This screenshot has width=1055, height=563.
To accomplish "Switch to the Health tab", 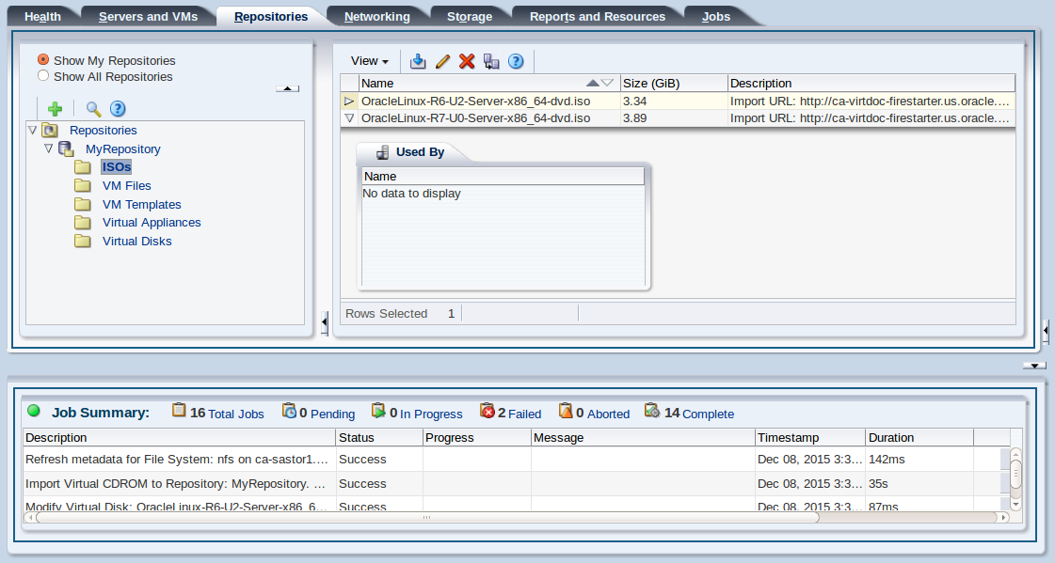I will 42,16.
